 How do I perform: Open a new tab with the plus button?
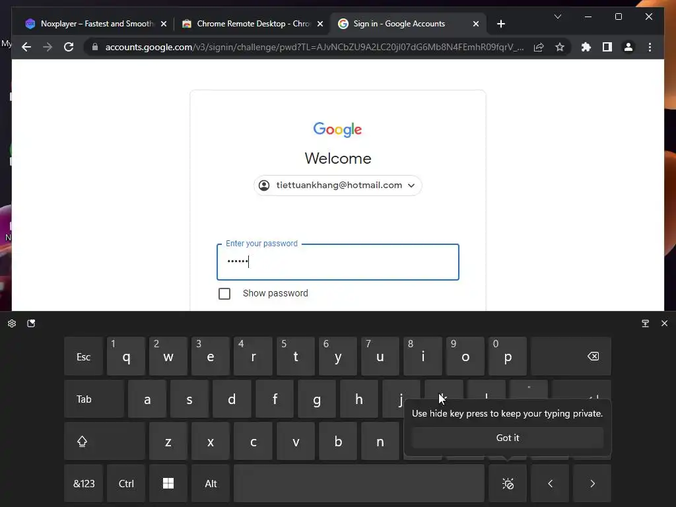(500, 24)
